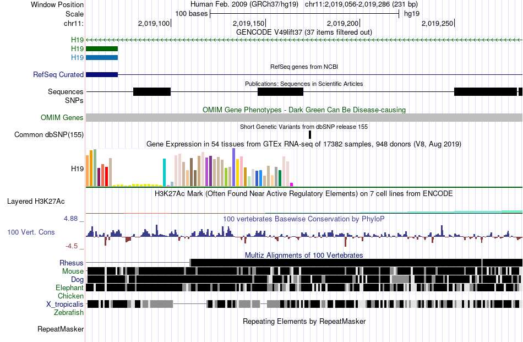
Task: Click the '100 Vert. Cons' track label
Action: [31, 232]
